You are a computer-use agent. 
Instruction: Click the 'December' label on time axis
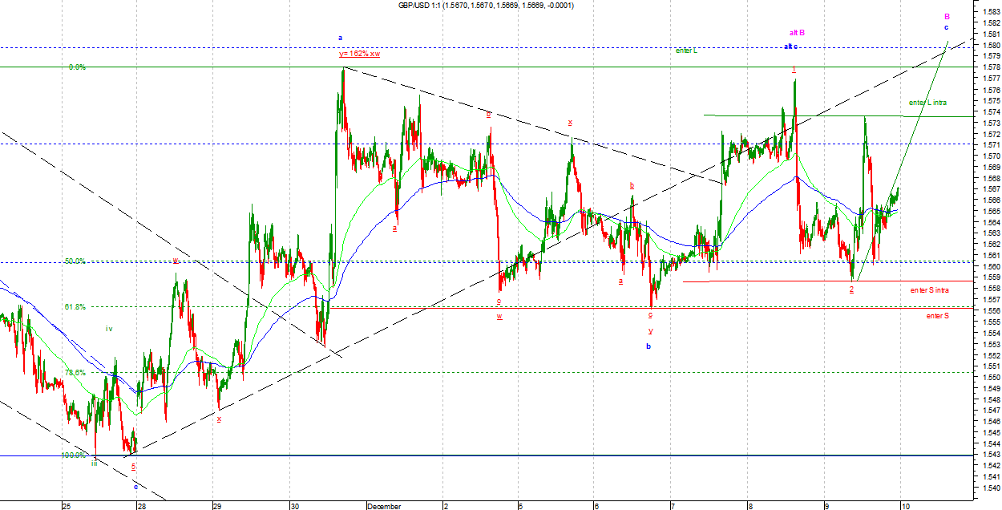pyautogui.click(x=383, y=506)
